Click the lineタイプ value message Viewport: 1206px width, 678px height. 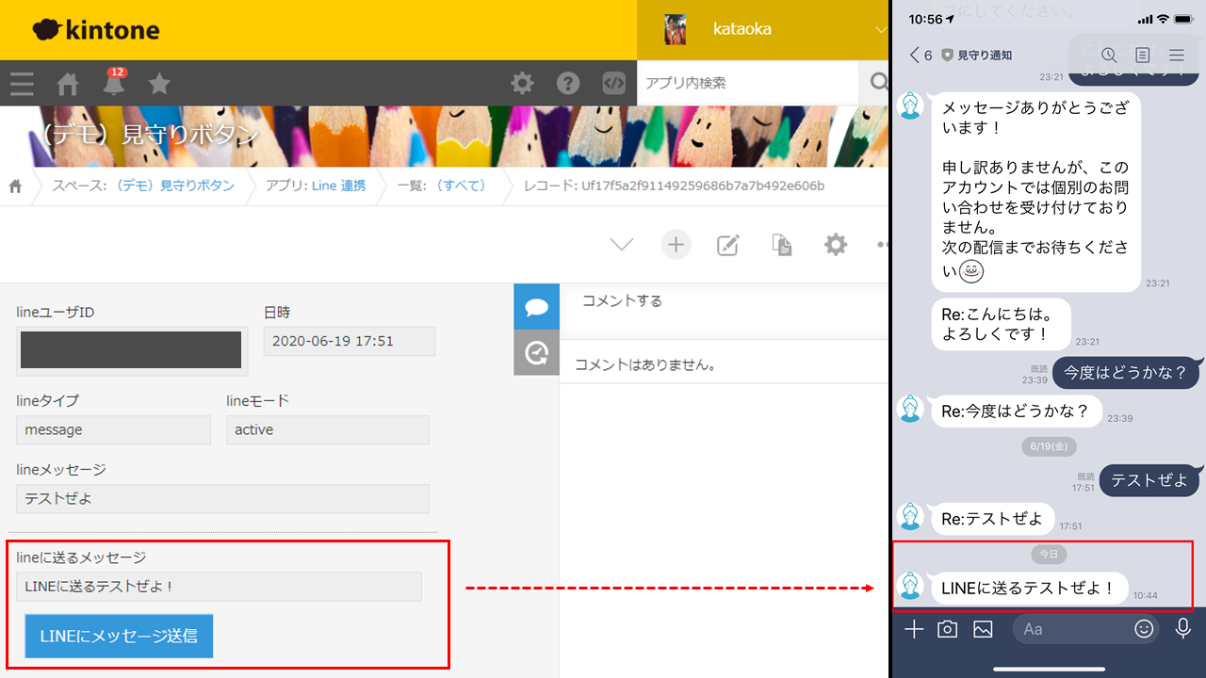(113, 429)
